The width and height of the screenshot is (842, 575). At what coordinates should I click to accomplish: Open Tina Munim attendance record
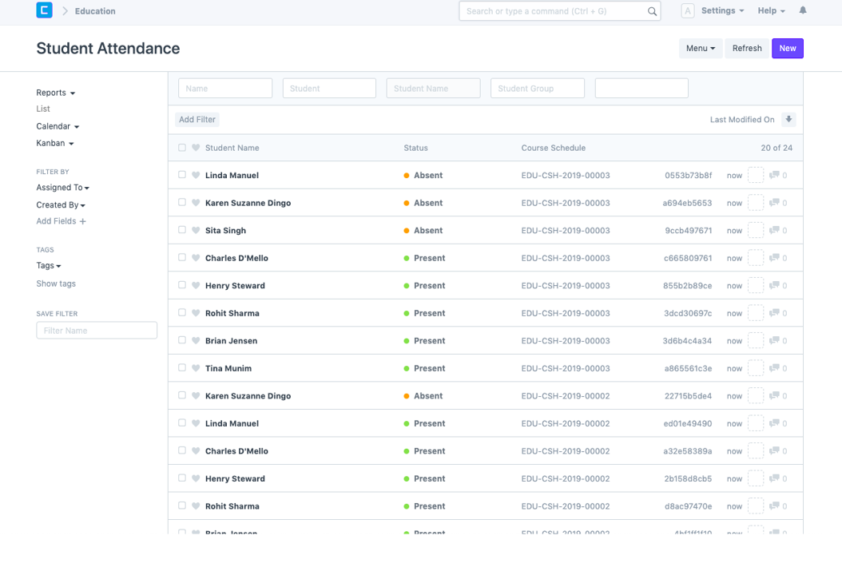click(x=228, y=369)
